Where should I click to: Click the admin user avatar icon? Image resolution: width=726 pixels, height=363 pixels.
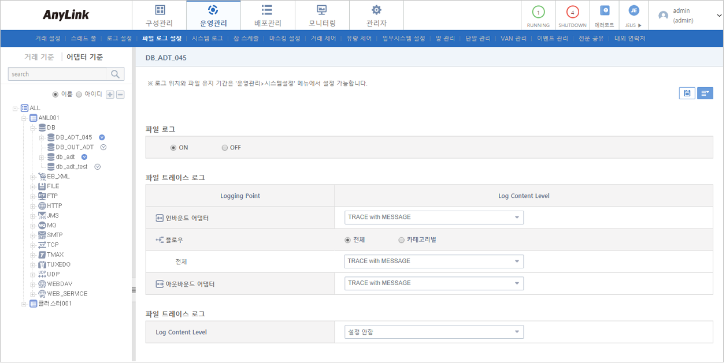pyautogui.click(x=663, y=16)
